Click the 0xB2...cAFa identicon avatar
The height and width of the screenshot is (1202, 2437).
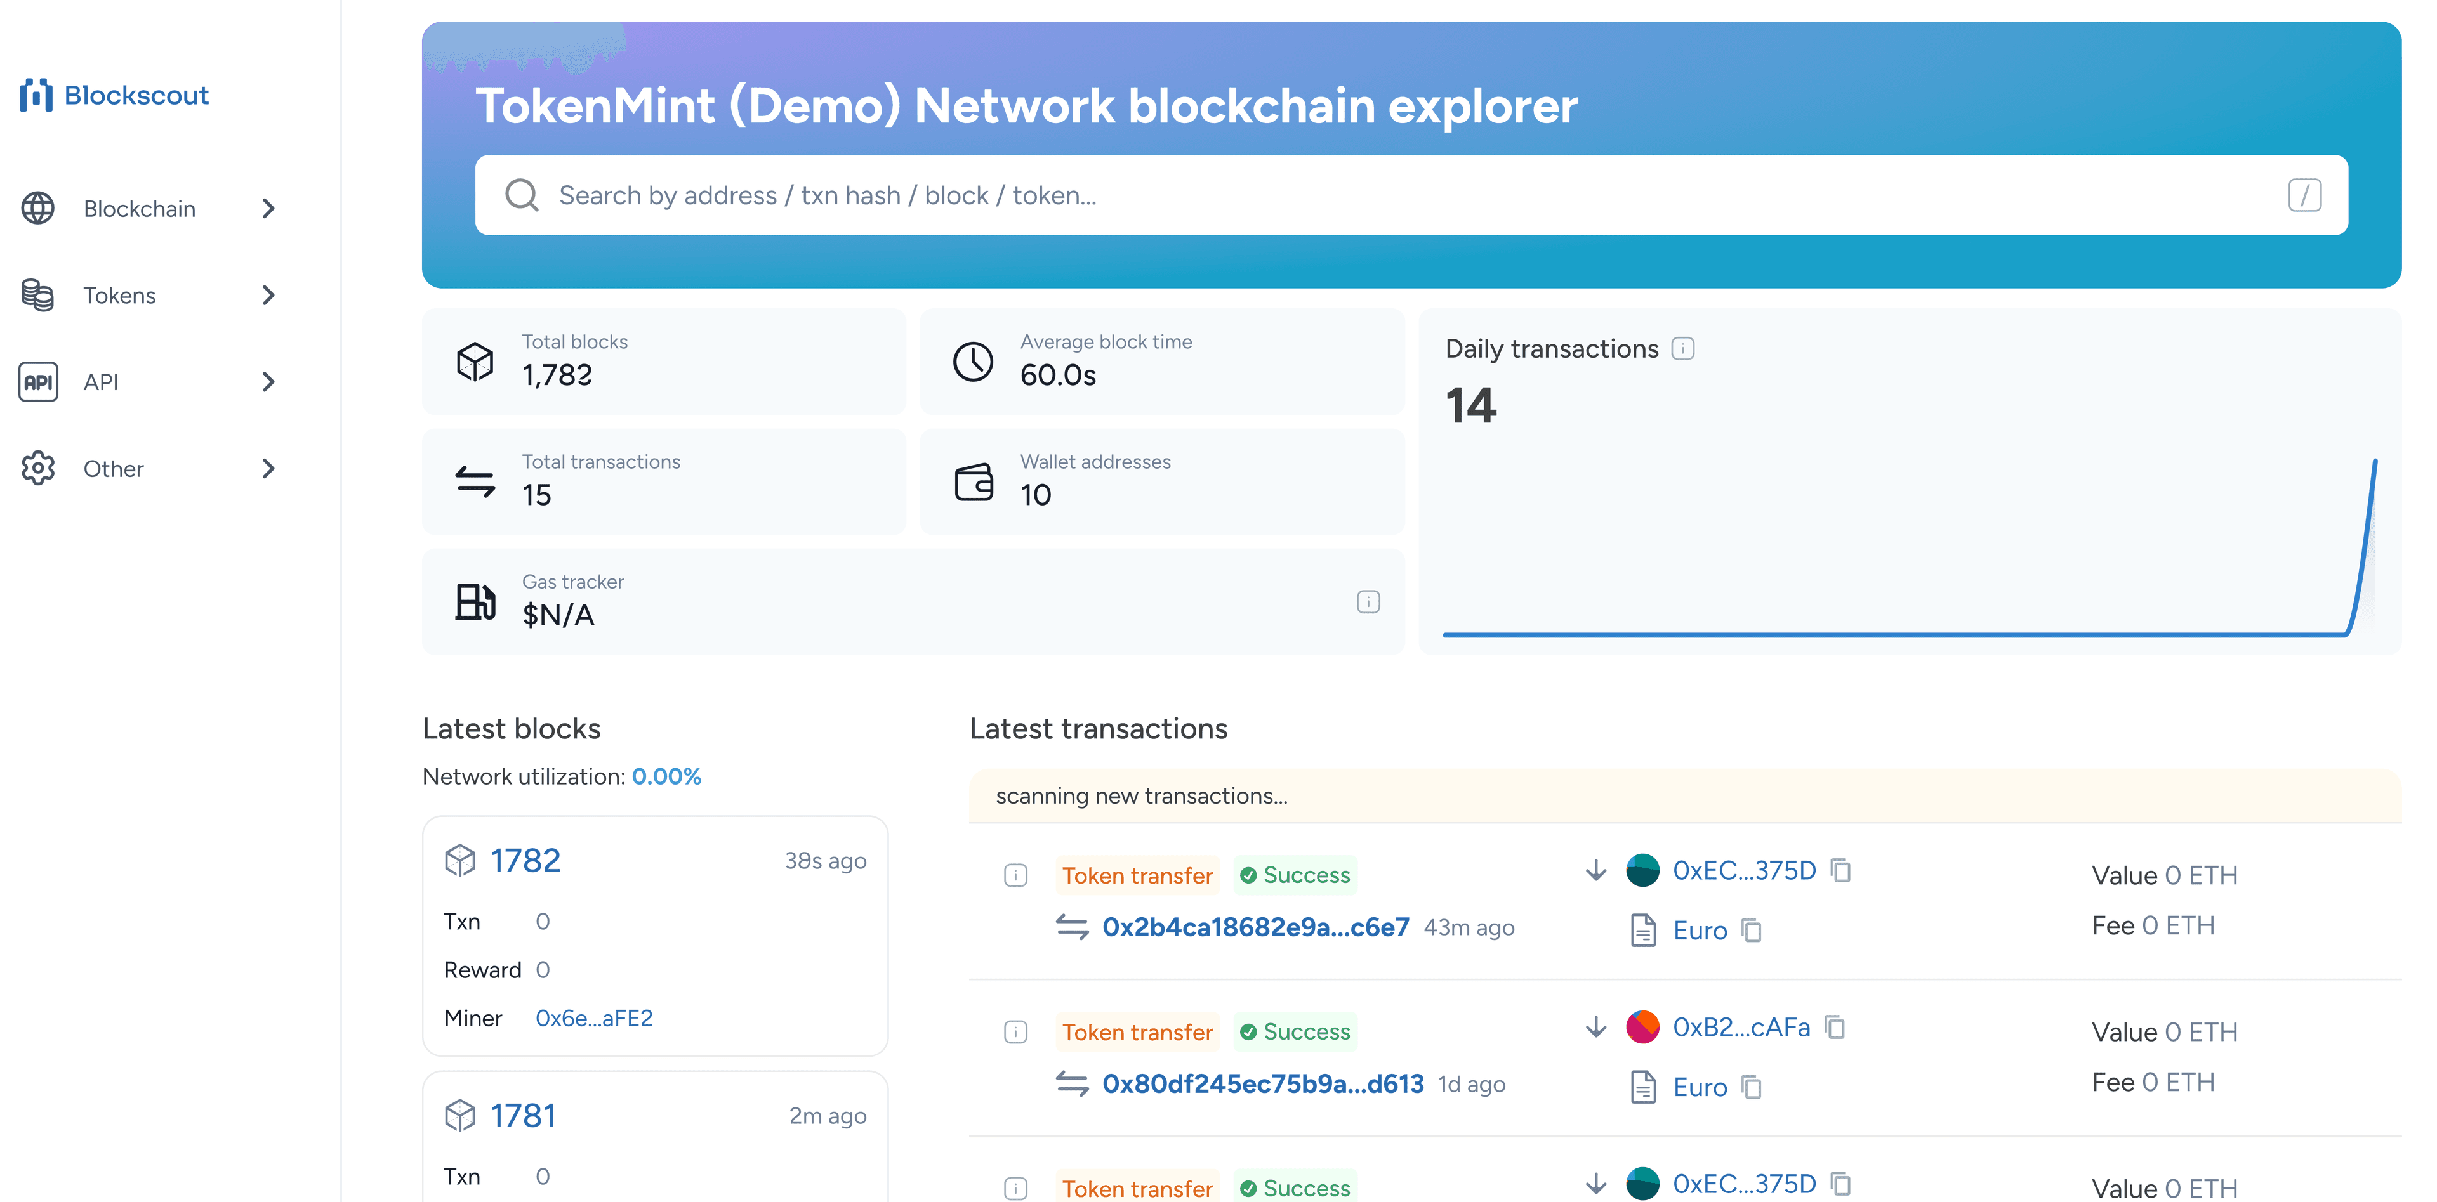pos(1642,1027)
